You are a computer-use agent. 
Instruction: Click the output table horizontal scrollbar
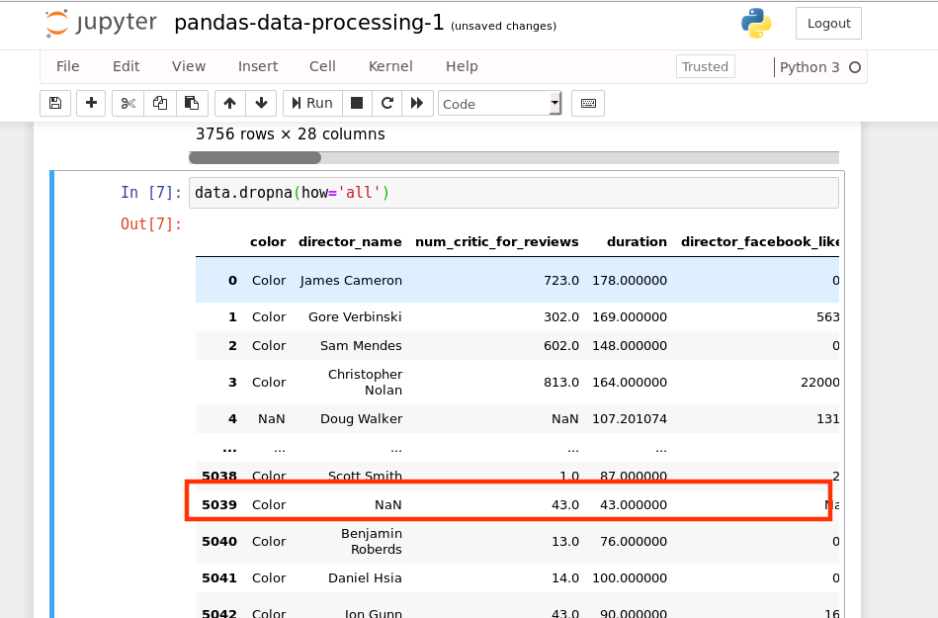pos(255,157)
